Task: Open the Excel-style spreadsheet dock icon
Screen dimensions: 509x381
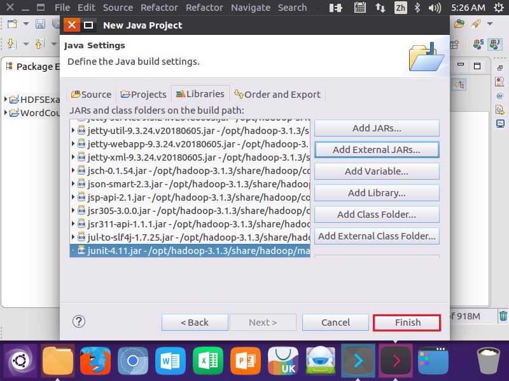Action: [x=208, y=361]
